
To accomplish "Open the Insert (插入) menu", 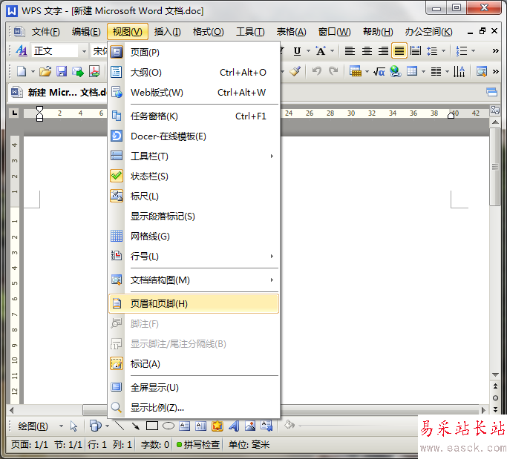I will click(167, 32).
